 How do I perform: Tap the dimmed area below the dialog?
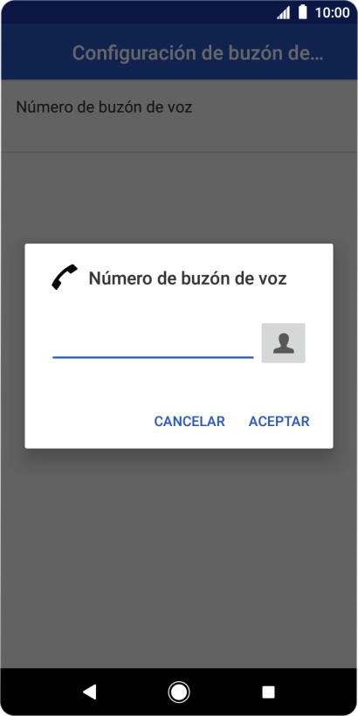pos(179,557)
